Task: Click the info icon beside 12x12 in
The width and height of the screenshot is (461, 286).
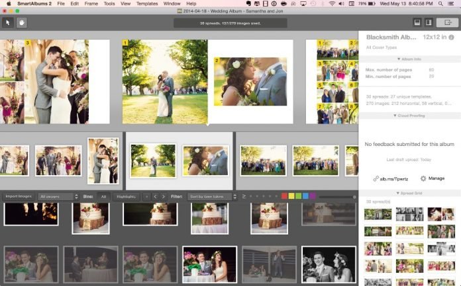Action: 451,37
